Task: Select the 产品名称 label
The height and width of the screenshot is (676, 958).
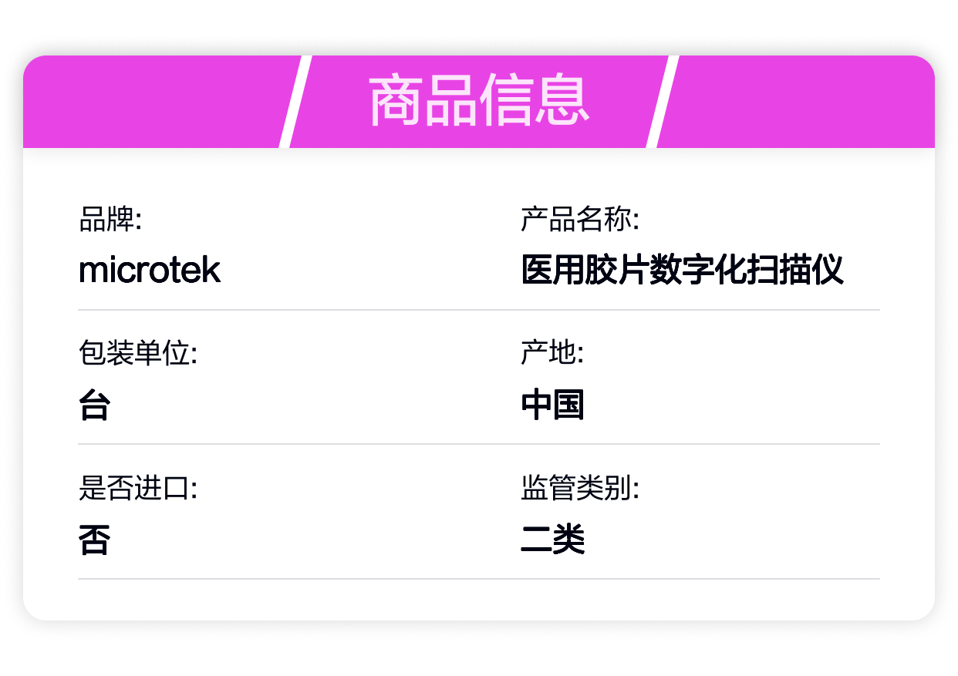Action: 580,220
